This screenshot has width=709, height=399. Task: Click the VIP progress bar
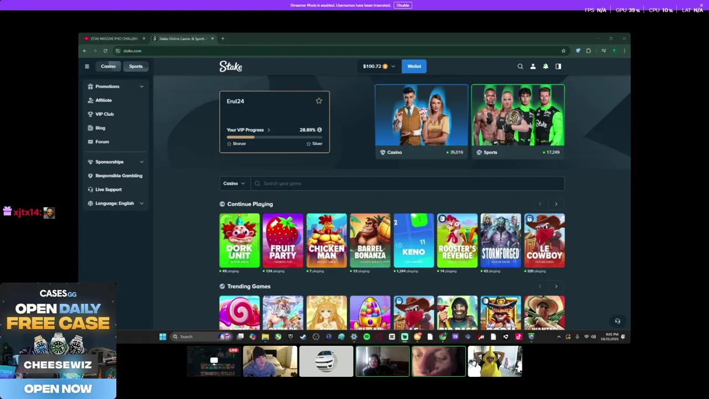coord(274,137)
